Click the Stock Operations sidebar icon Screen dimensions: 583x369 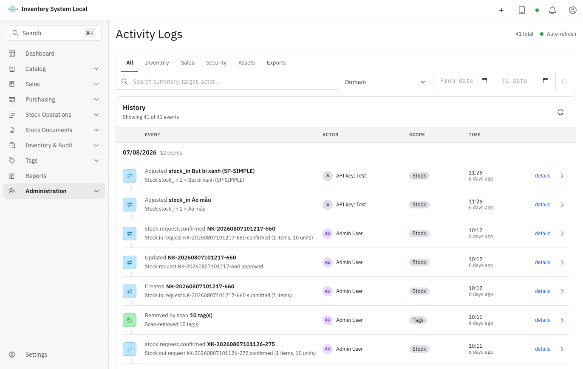point(12,115)
